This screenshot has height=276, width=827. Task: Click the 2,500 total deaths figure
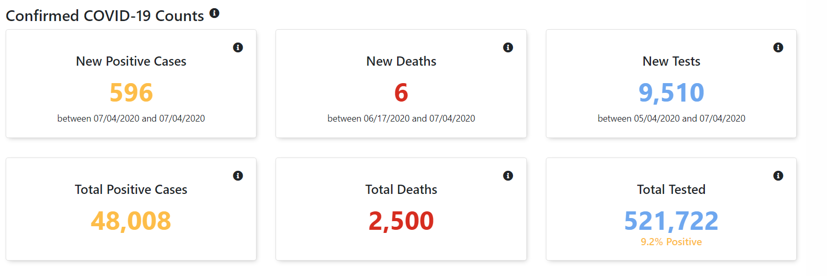(401, 221)
